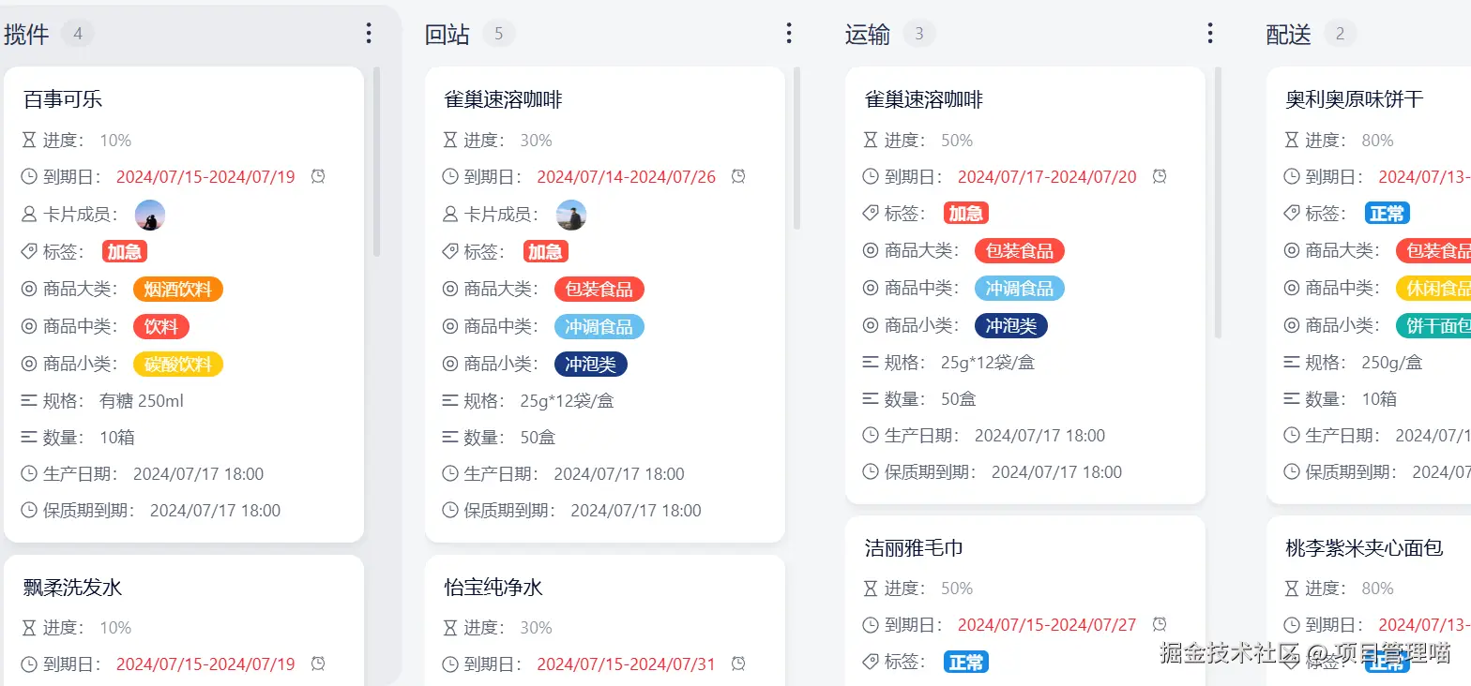1471x686 pixels.
Task: Click the 正常 tag on 奥利奥原味饼干 card
Action: pos(1388,214)
